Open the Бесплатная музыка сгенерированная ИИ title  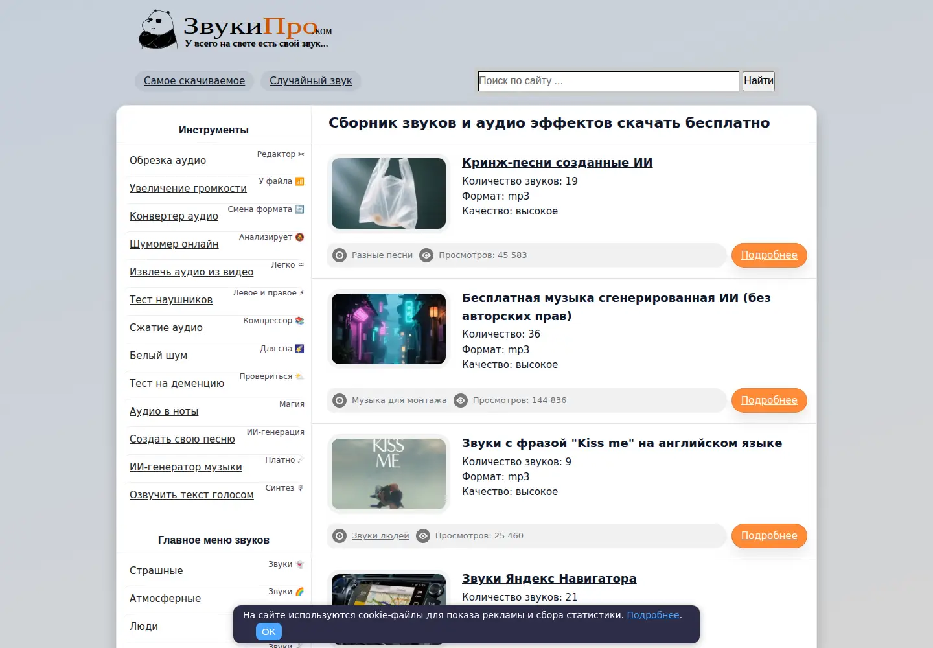tap(616, 307)
